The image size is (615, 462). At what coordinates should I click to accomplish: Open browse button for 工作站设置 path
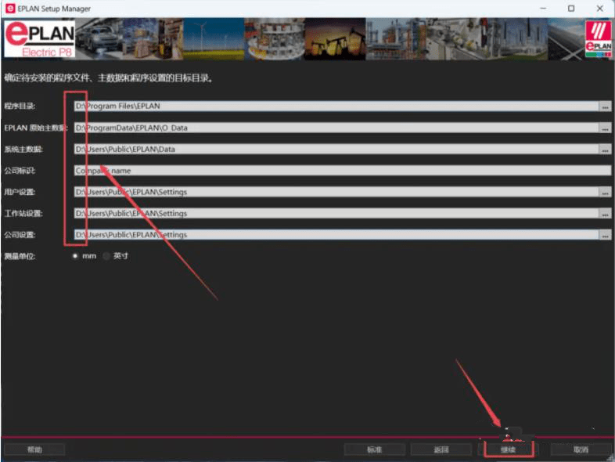coord(605,213)
